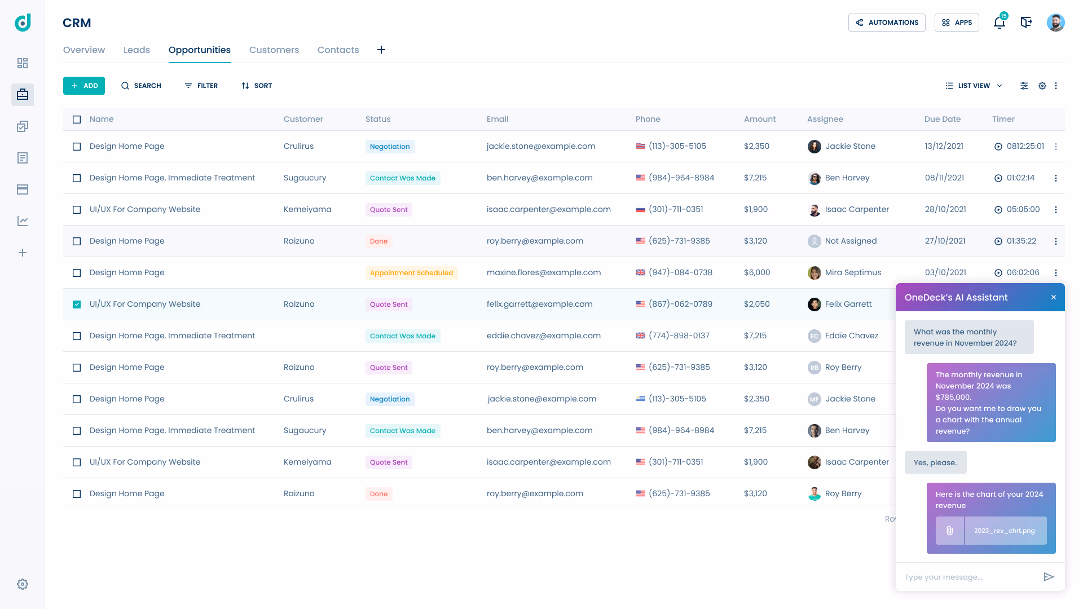This screenshot has width=1083, height=609.
Task: Switch to the Leads tab
Action: pyautogui.click(x=137, y=50)
